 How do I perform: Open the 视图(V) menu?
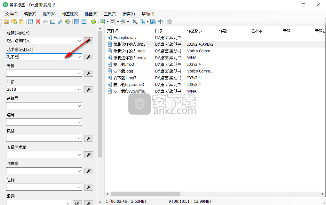(49, 14)
